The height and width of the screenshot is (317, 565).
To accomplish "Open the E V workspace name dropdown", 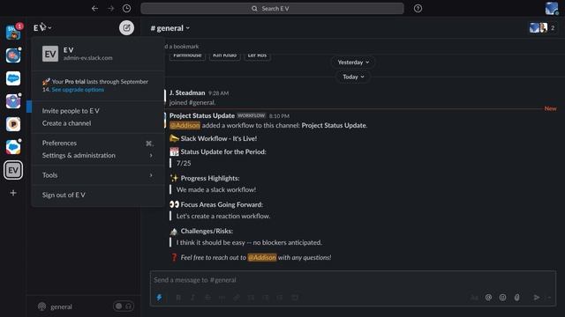I will 42,27.
